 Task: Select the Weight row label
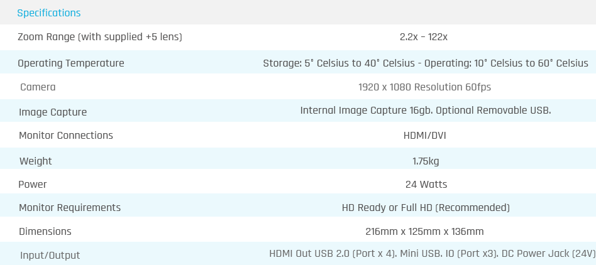[35, 161]
